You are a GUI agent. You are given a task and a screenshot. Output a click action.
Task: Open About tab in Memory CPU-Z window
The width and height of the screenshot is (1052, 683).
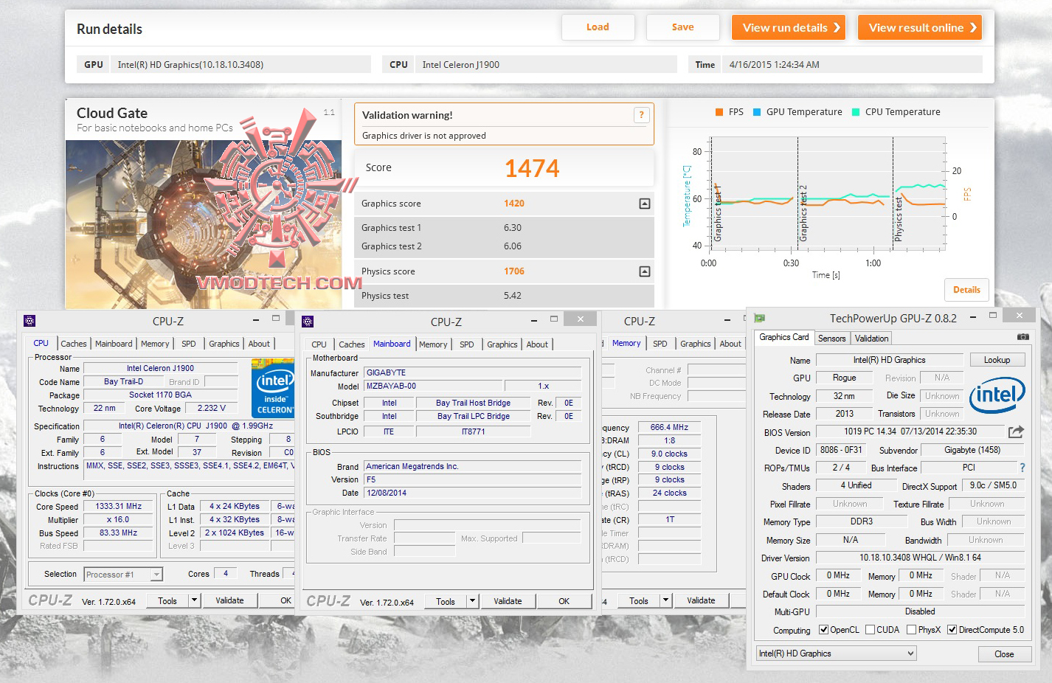730,344
